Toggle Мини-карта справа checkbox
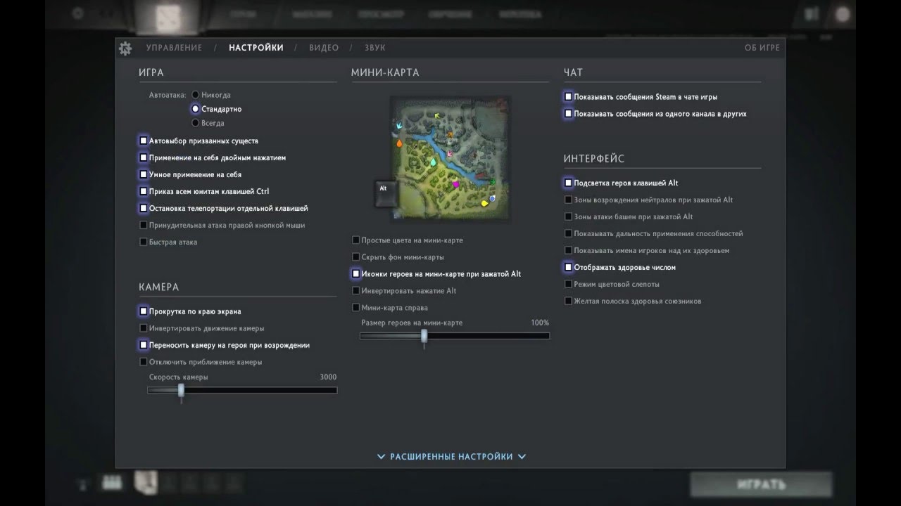Image resolution: width=901 pixels, height=506 pixels. [356, 308]
